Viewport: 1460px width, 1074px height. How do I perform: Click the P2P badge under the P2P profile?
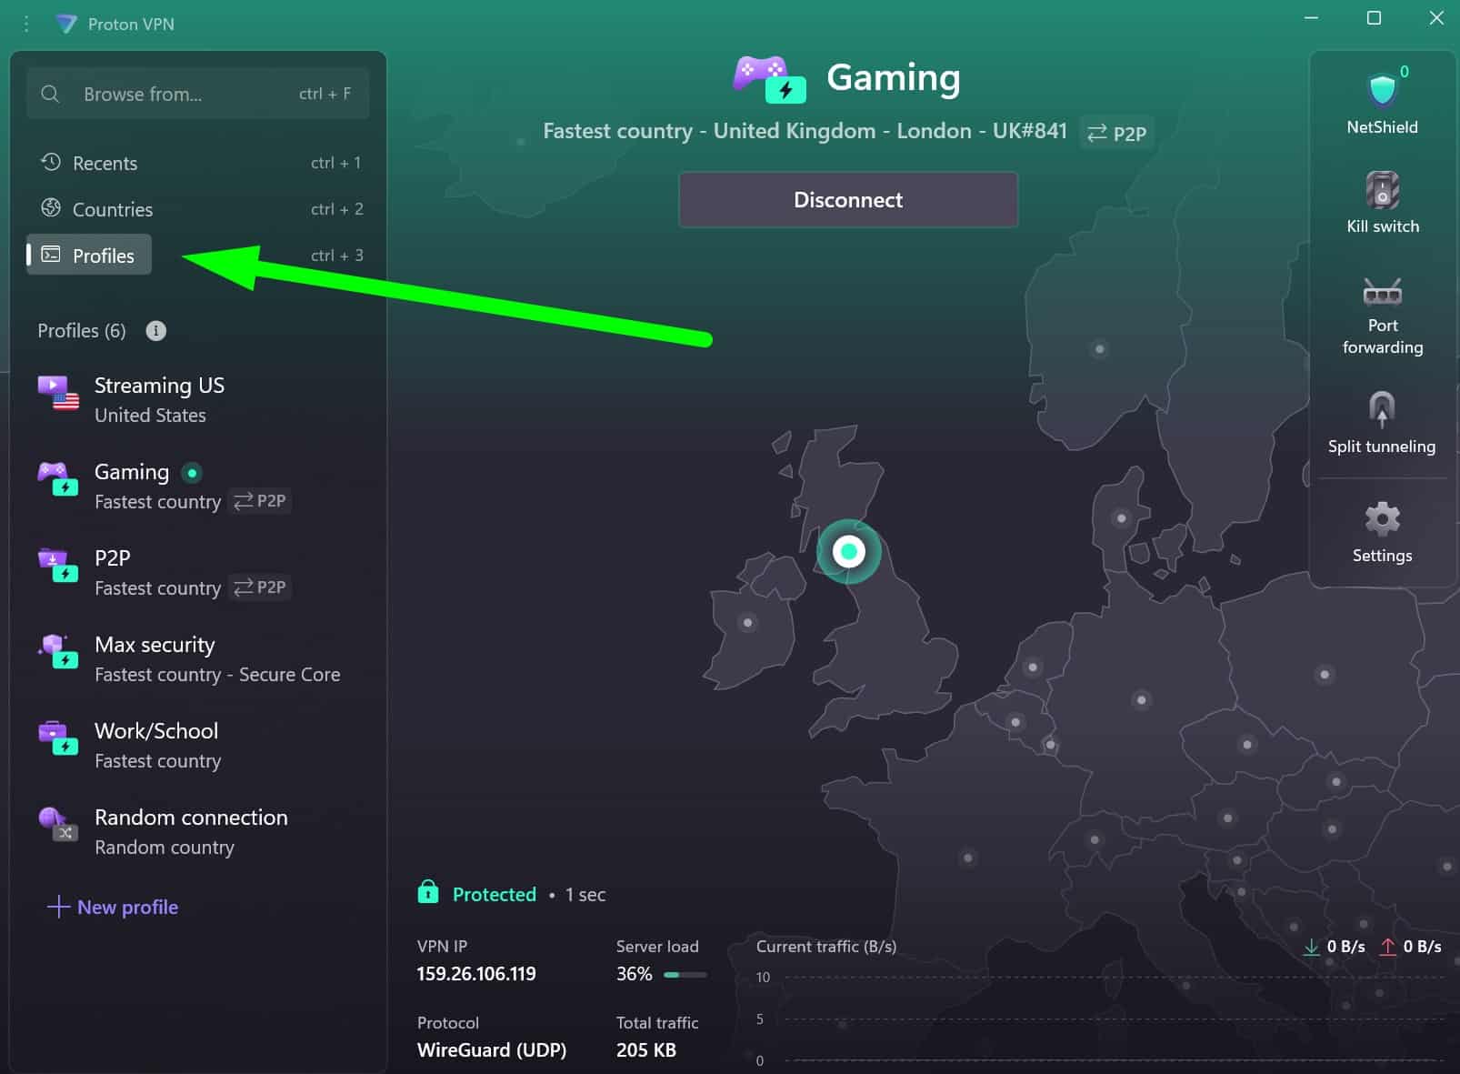[260, 587]
